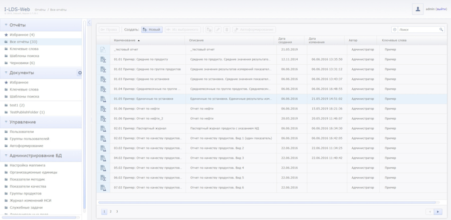Open Показатели методик
The height and width of the screenshot is (220, 451).
pos(28,179)
